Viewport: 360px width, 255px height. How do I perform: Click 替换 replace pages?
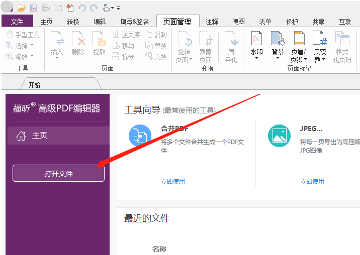pyautogui.click(x=156, y=46)
